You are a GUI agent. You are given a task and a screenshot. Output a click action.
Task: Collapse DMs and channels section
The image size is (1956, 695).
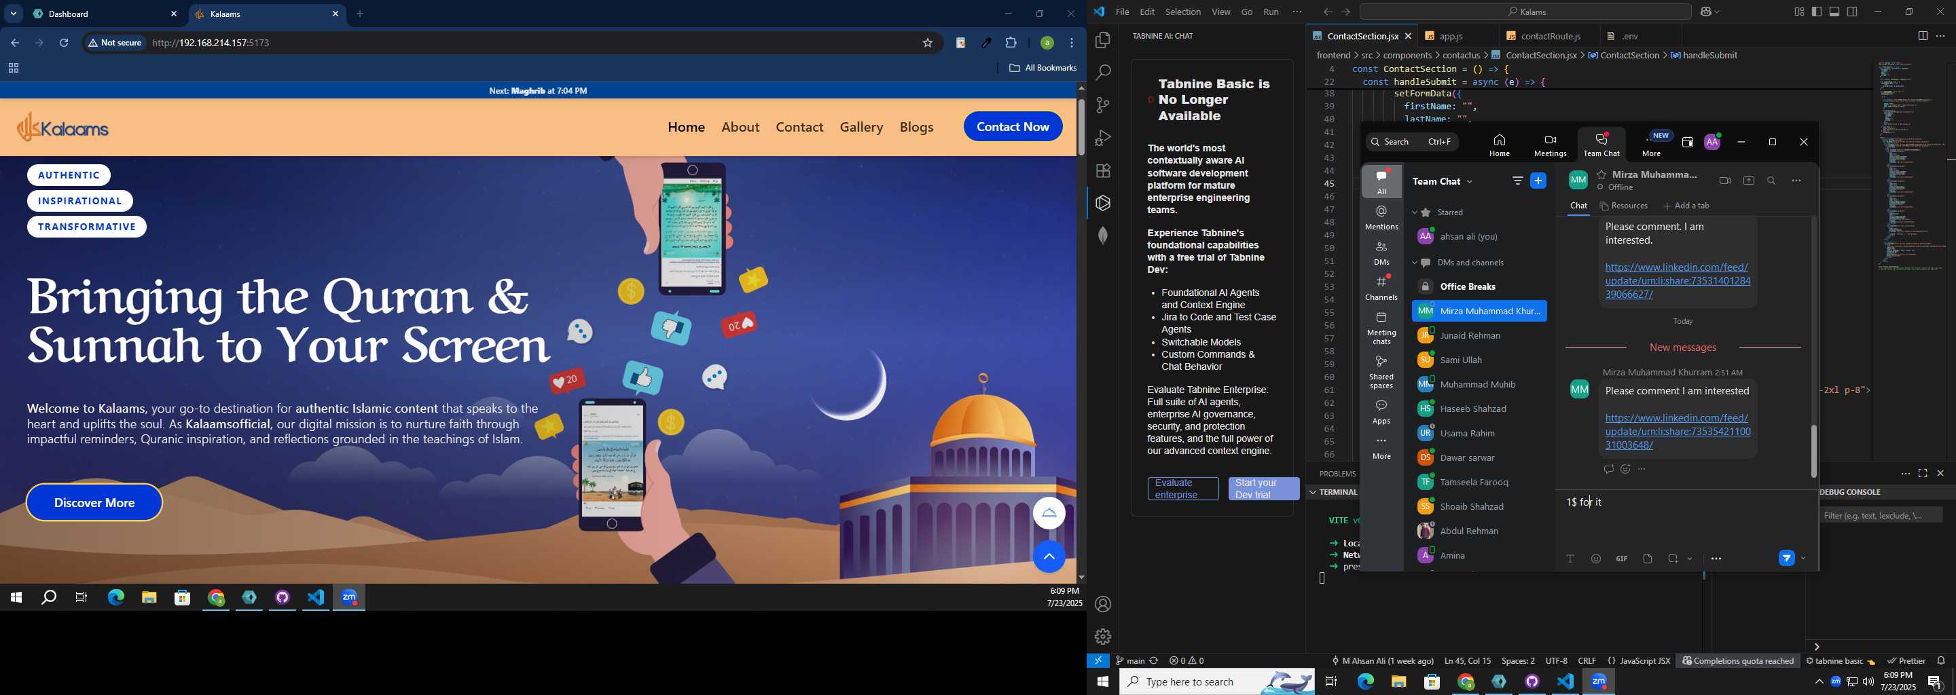pos(1414,263)
